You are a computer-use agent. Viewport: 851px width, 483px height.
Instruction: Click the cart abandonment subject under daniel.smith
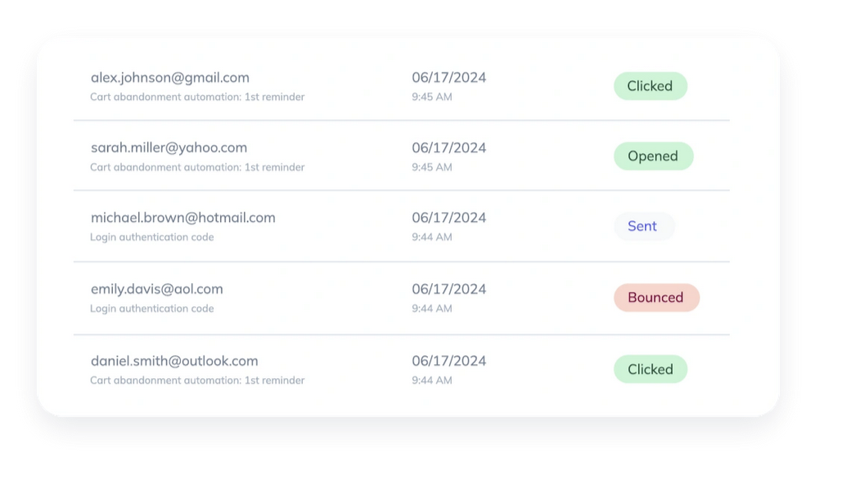(x=197, y=381)
